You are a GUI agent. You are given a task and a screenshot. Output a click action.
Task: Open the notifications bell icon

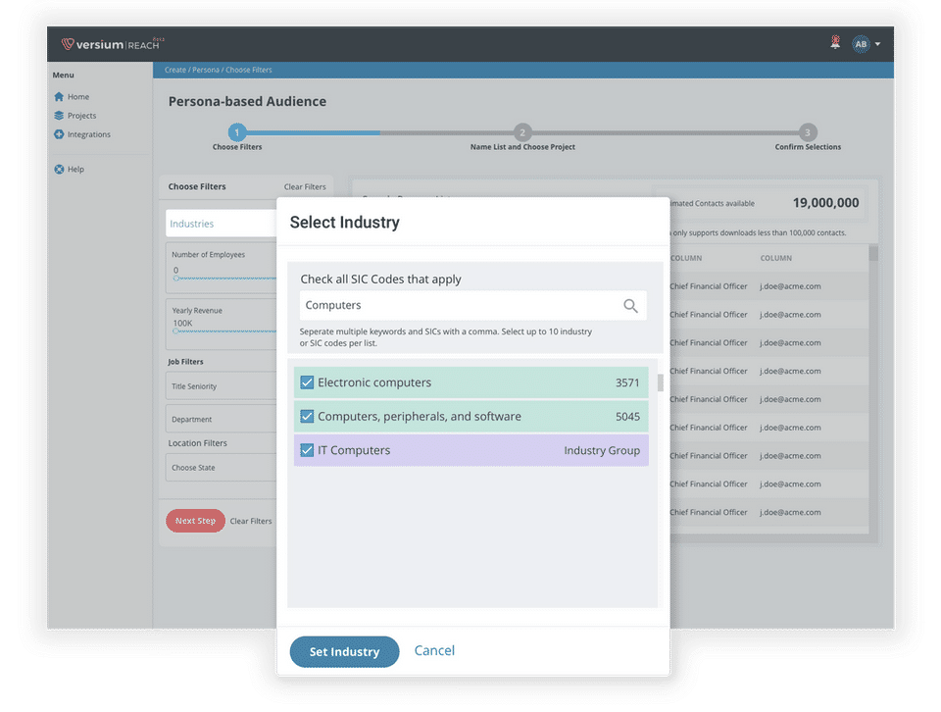point(835,42)
